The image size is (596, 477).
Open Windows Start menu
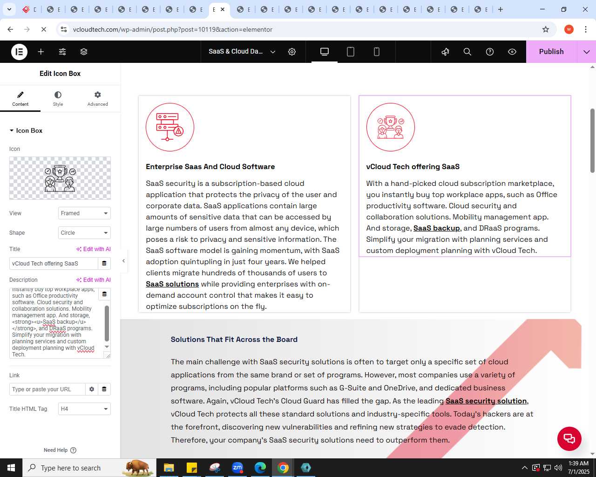(11, 468)
